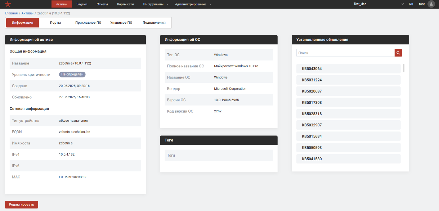Open the Карты сети menu item
Screen dimensions: 439x211
click(125, 4)
